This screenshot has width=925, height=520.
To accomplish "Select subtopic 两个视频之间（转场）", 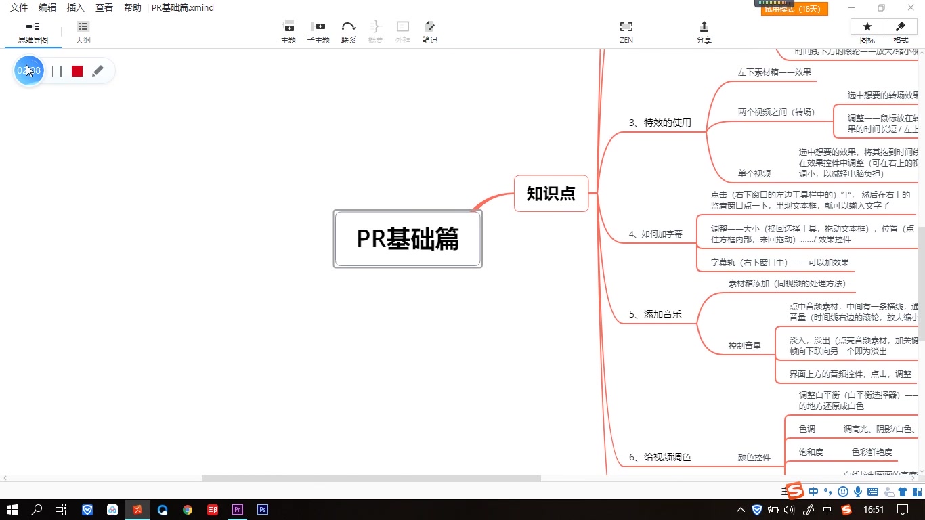I will [776, 112].
